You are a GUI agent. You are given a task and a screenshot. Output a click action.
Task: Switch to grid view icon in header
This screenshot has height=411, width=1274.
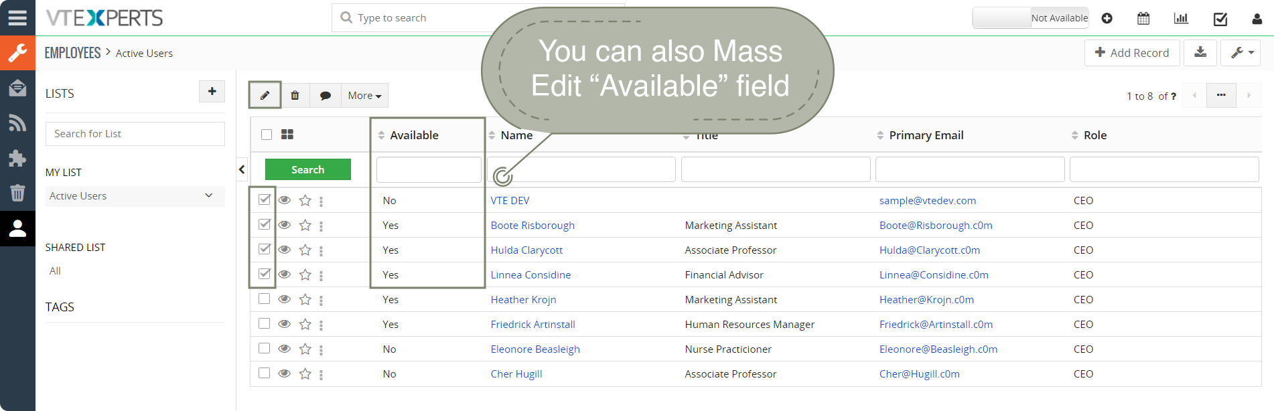coord(287,135)
